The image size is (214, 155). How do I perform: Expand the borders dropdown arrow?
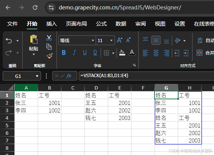(113, 53)
